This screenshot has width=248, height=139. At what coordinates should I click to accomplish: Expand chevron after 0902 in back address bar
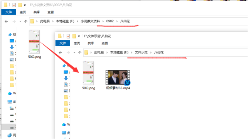[x=117, y=21]
